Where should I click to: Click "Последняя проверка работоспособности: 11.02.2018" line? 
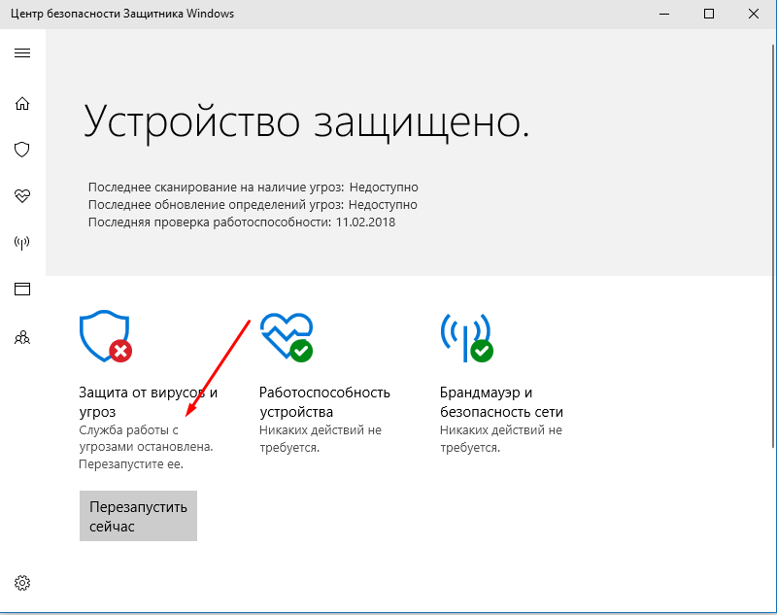click(242, 222)
